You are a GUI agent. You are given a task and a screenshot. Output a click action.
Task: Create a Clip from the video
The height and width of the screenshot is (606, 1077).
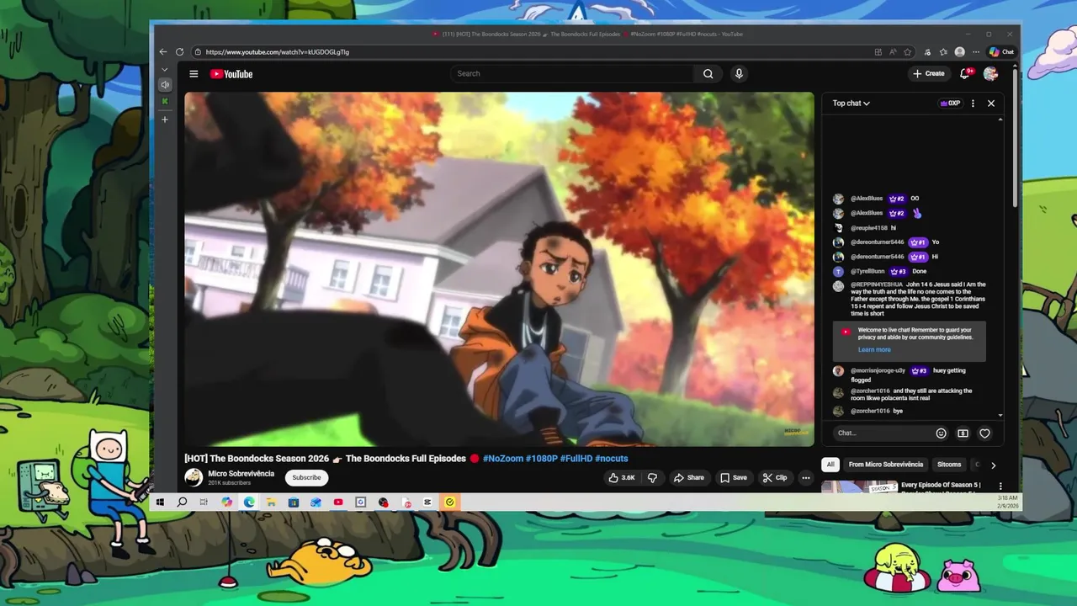point(775,477)
